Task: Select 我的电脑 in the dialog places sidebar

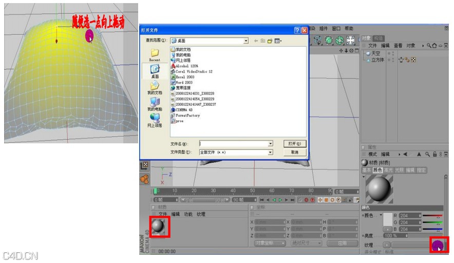Action: [x=155, y=104]
